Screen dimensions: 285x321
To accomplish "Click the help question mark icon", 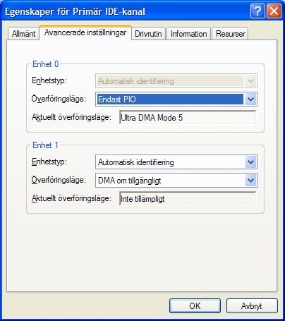I will (x=257, y=11).
